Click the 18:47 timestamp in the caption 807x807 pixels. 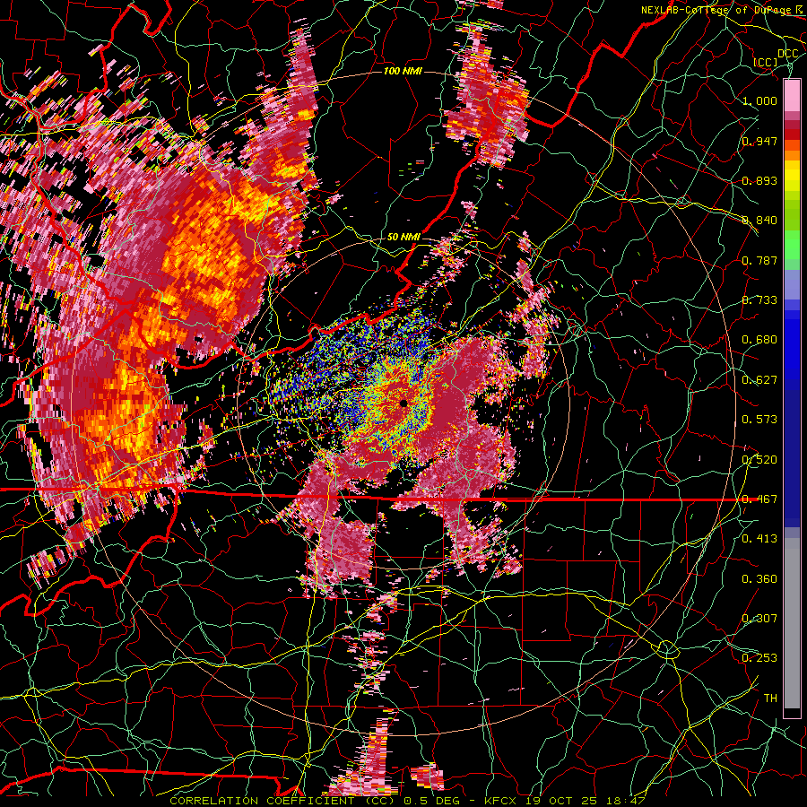[x=627, y=801]
